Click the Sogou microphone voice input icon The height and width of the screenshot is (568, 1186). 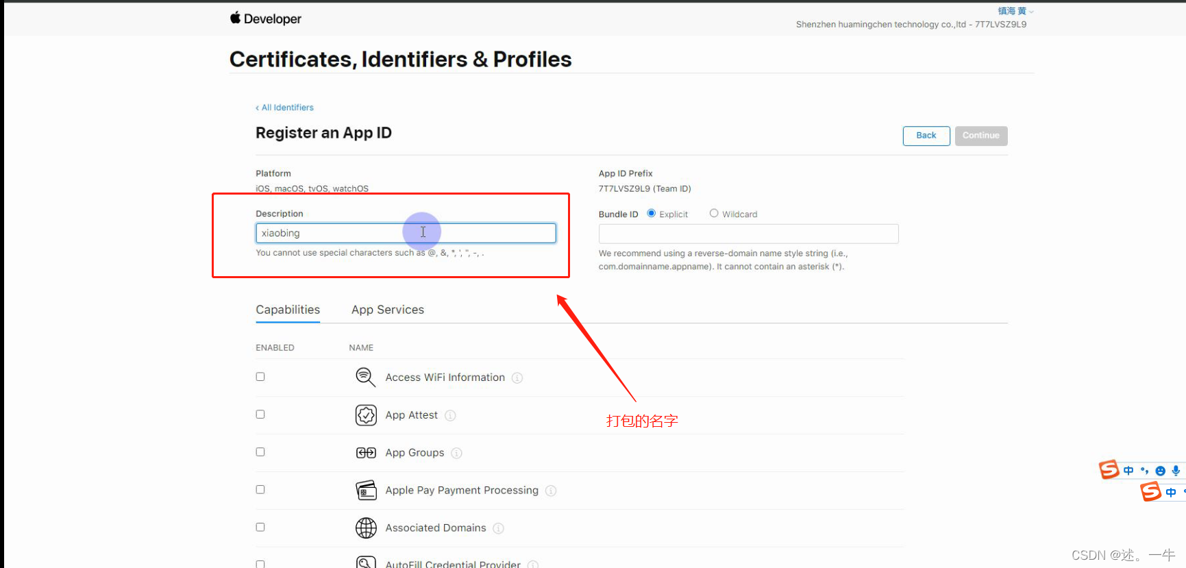click(x=1176, y=471)
